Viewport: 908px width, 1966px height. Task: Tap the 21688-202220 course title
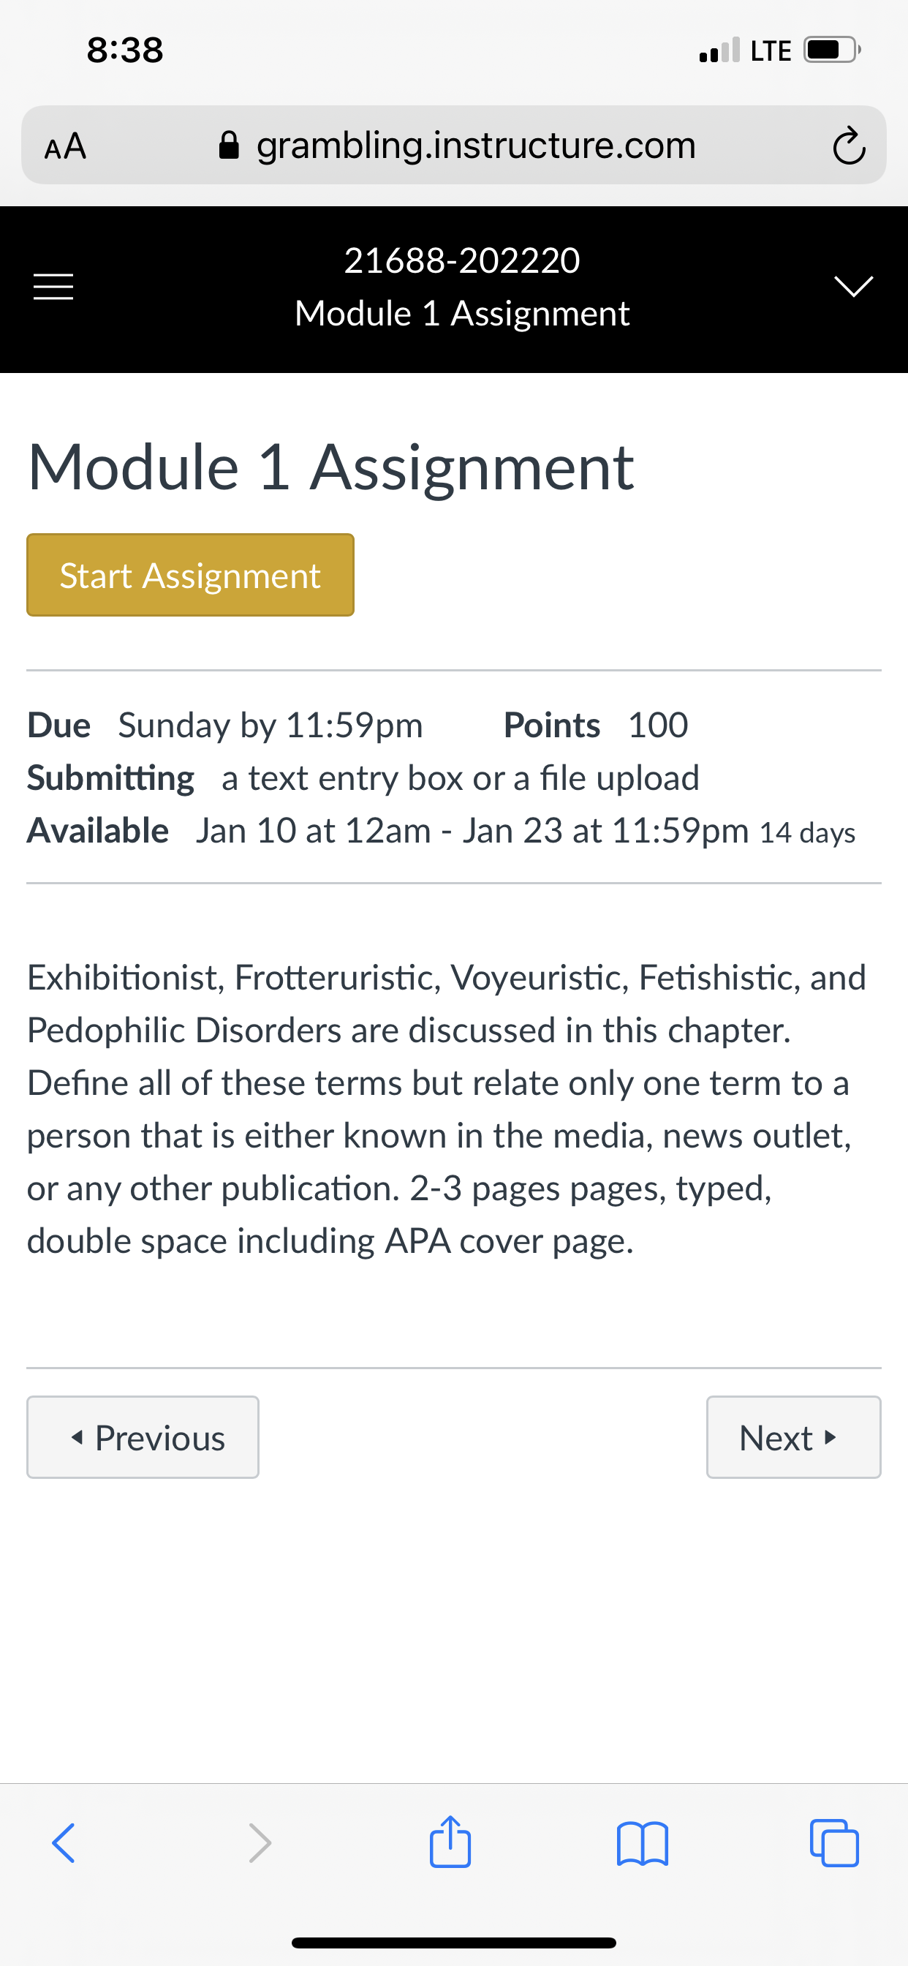coord(461,260)
